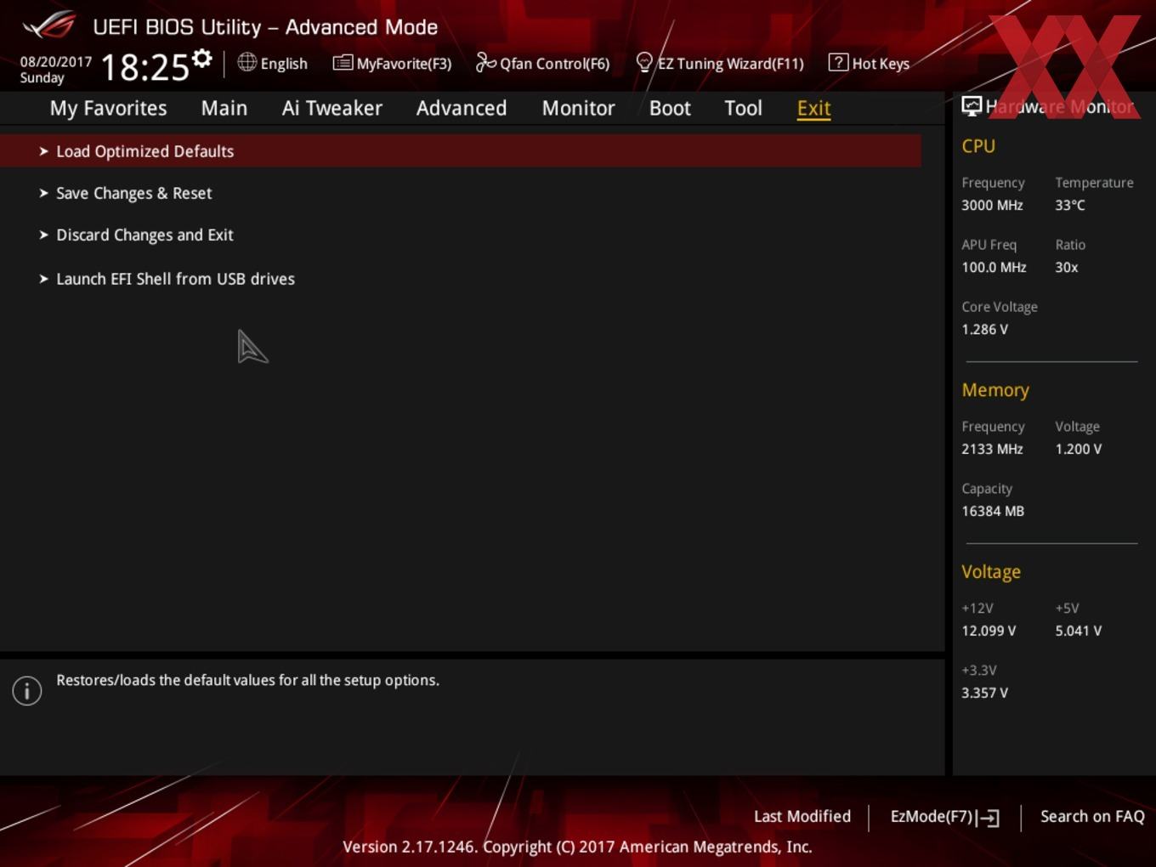Click the version copyright text
Screen dimensions: 1156x867
pyautogui.click(x=577, y=847)
